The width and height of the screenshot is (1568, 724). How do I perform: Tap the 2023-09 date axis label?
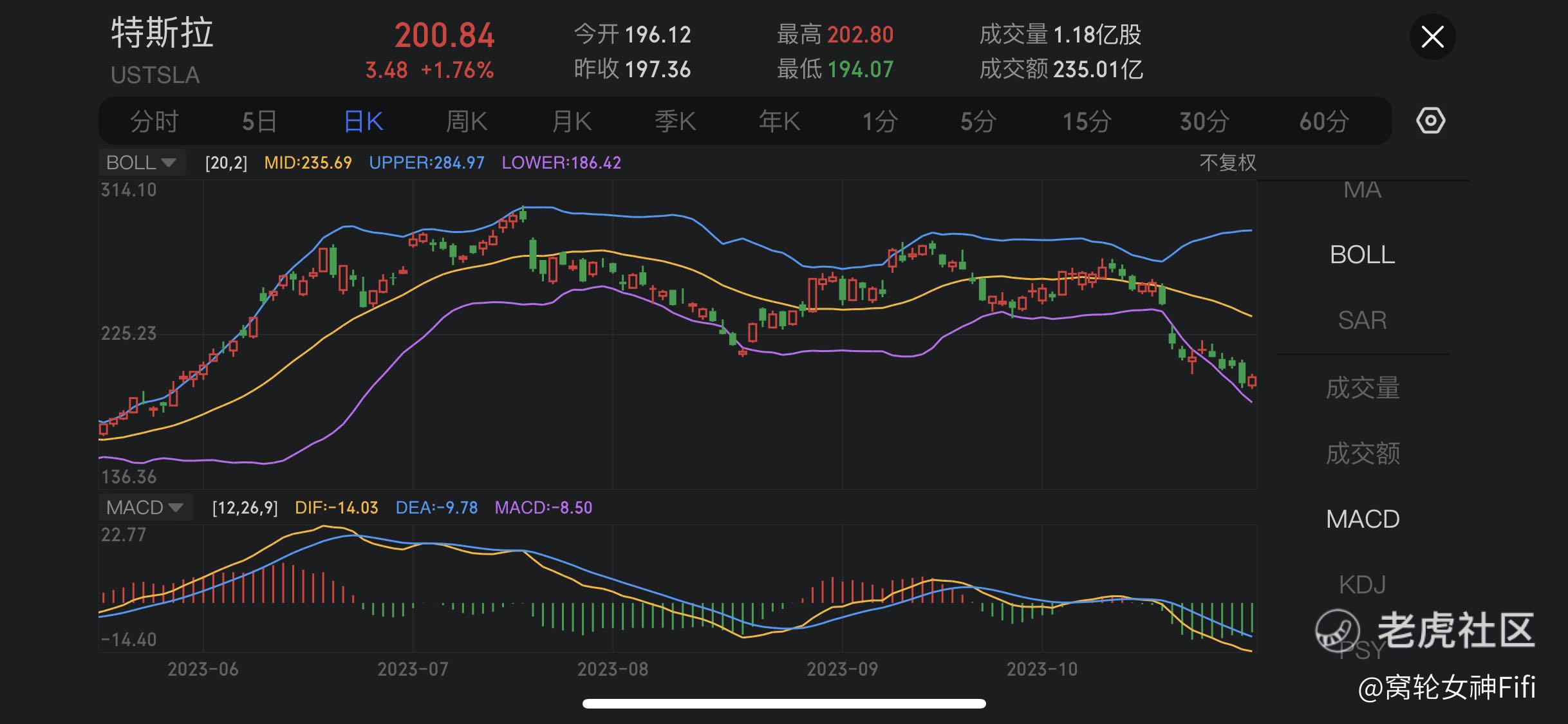pos(842,669)
